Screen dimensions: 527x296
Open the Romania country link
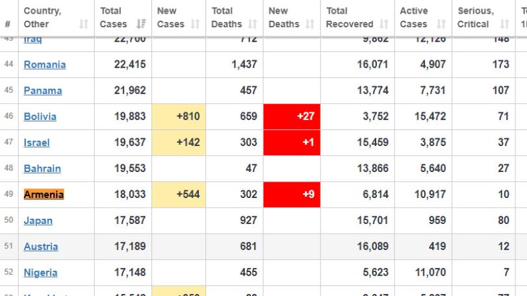click(x=45, y=64)
